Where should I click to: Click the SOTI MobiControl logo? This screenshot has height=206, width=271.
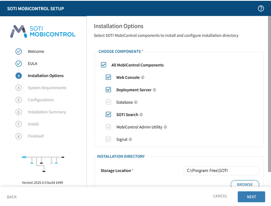click(x=43, y=31)
